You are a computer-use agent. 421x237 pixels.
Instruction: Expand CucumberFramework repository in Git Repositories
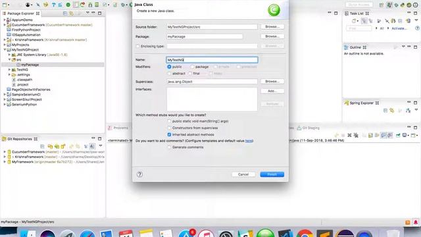tap(5, 152)
